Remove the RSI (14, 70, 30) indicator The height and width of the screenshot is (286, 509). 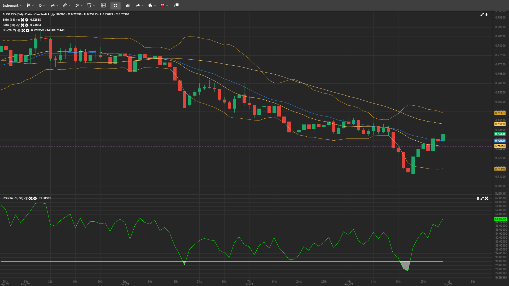tap(31, 198)
